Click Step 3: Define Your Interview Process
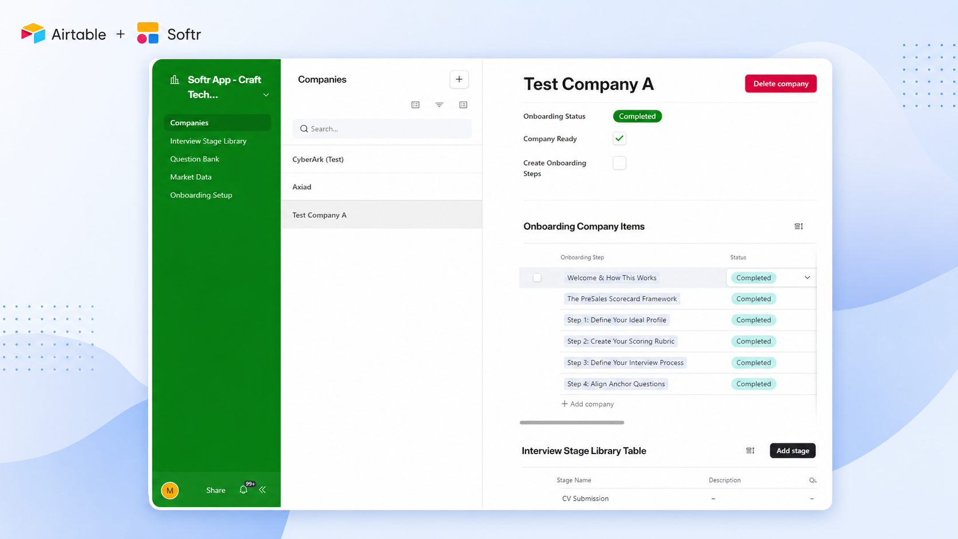 tap(625, 363)
